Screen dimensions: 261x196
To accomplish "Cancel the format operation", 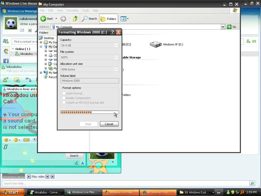I will pyautogui.click(x=109, y=124).
